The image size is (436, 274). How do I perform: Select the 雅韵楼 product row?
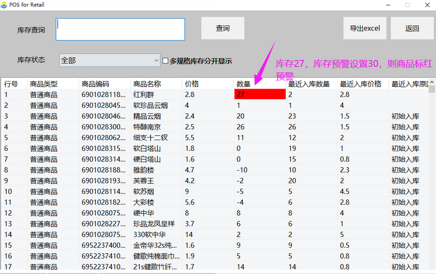[x=215, y=170]
